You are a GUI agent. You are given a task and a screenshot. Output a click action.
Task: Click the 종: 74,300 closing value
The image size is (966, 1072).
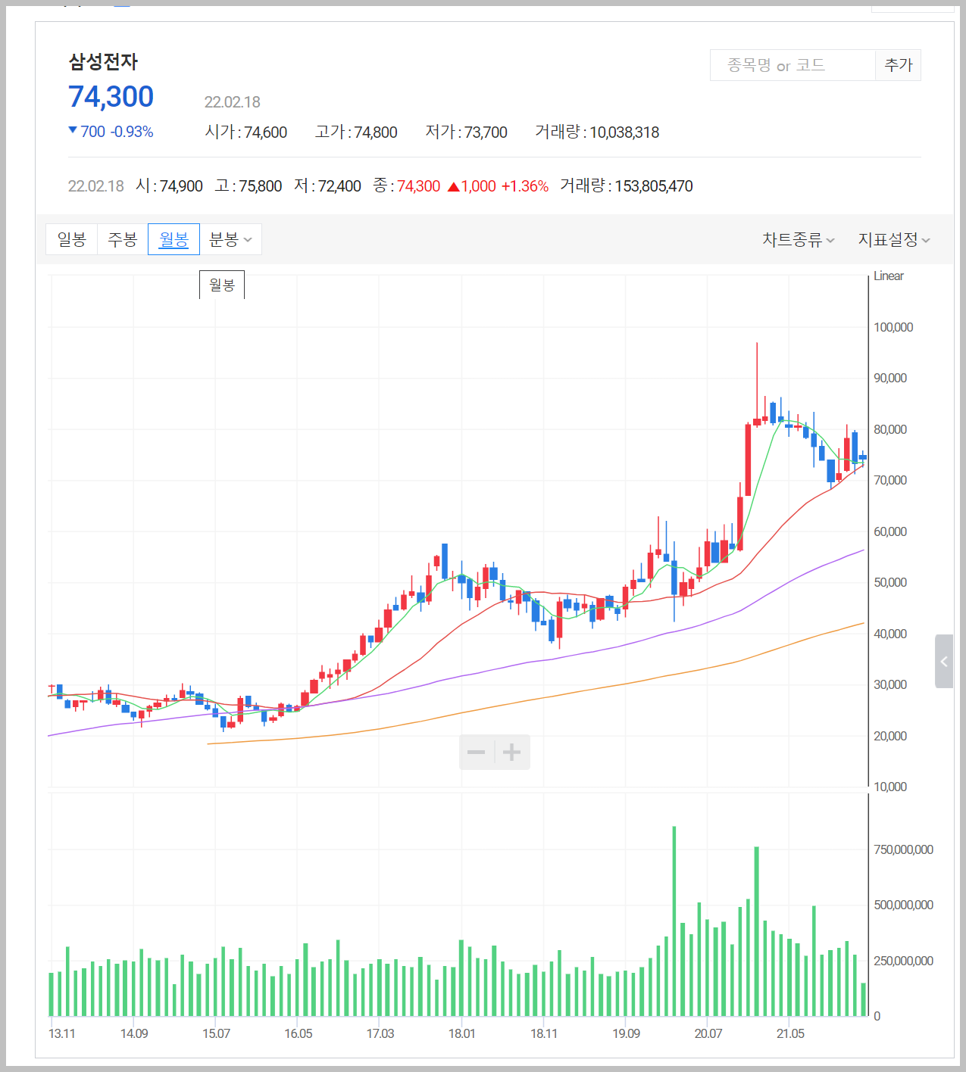[x=407, y=186]
